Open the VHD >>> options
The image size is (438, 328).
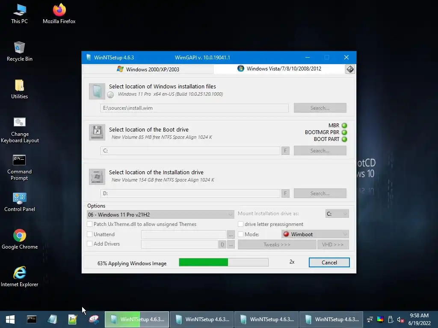click(x=333, y=245)
